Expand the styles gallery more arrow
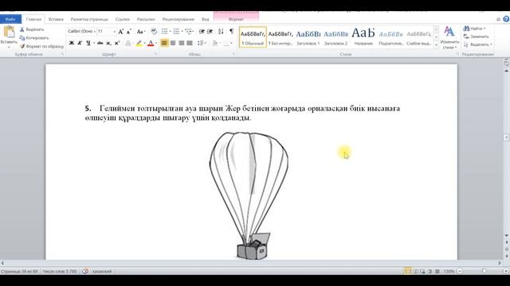510x286 pixels. (x=436, y=45)
